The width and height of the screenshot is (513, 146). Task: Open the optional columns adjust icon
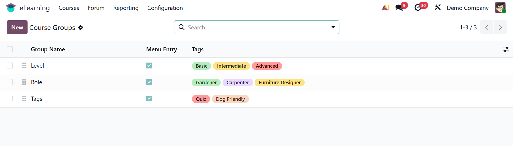[506, 49]
